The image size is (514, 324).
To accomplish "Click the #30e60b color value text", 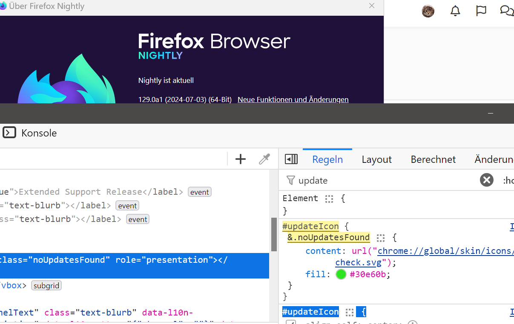I will (368, 274).
